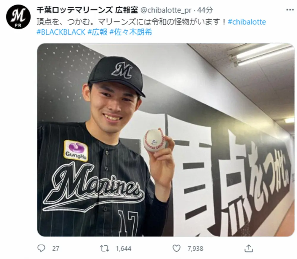This screenshot has width=297, height=259.
Task: Like the tweet with the heart icon
Action: 176,248
